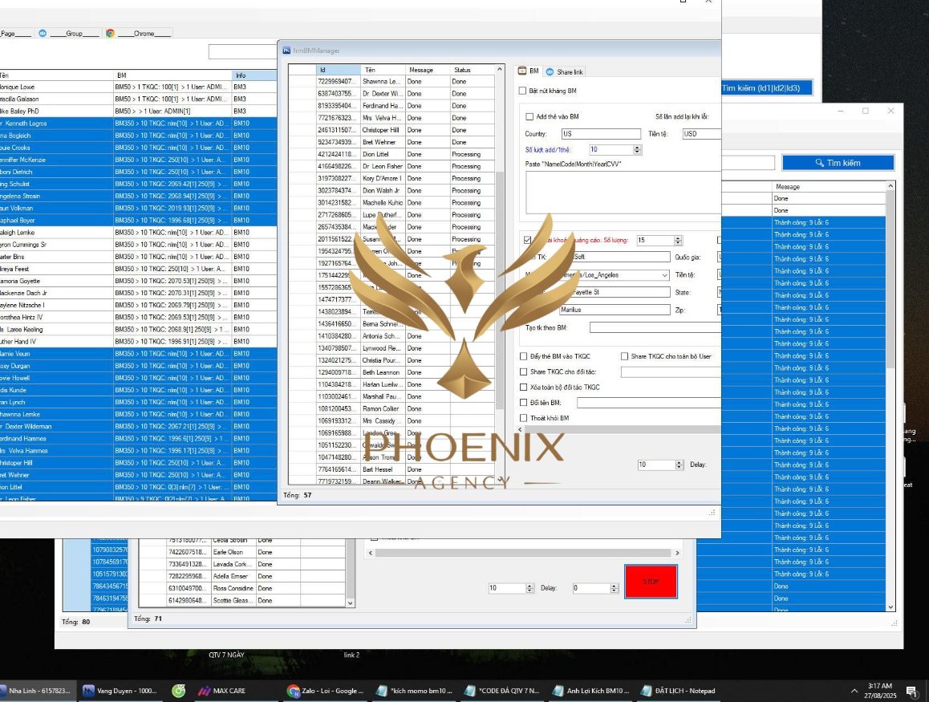Screen dimensions: 929x702
Task: Open the green coc coc taskbar icon
Action: (178, 691)
